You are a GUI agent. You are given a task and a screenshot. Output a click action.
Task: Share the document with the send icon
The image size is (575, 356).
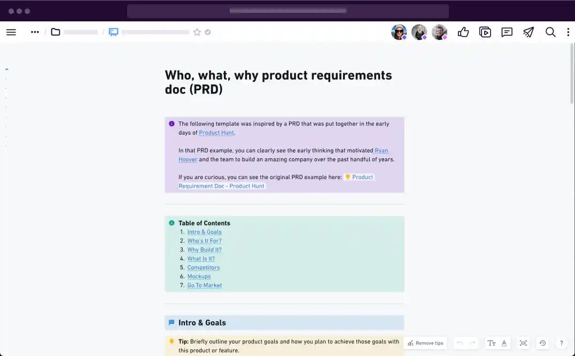click(529, 32)
